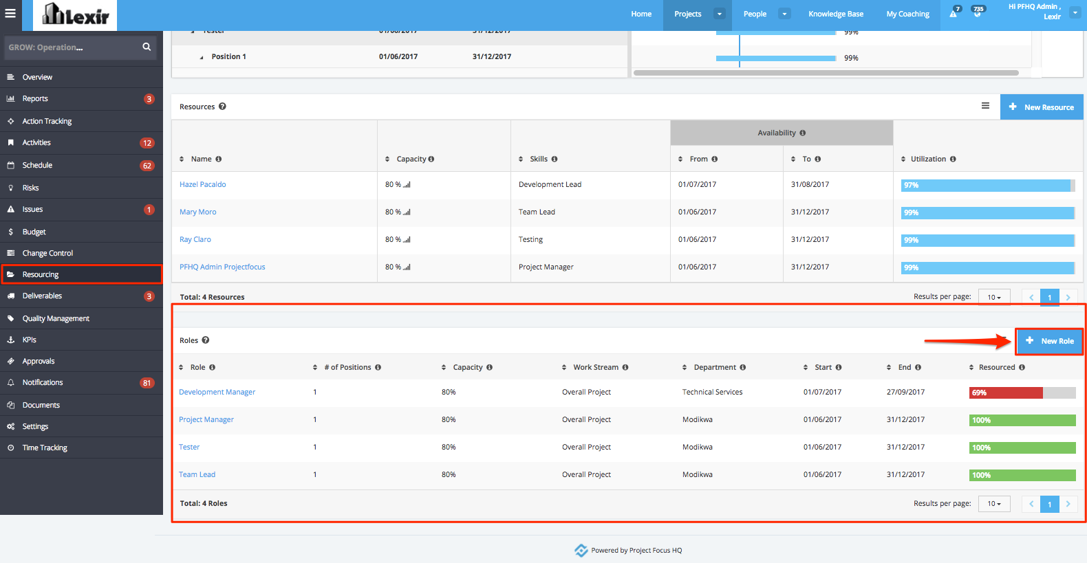Click the KPIs anchor icon in sidebar
The width and height of the screenshot is (1087, 563).
click(10, 340)
